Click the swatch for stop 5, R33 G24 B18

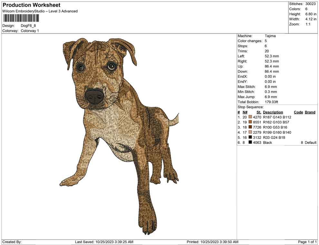250,137
